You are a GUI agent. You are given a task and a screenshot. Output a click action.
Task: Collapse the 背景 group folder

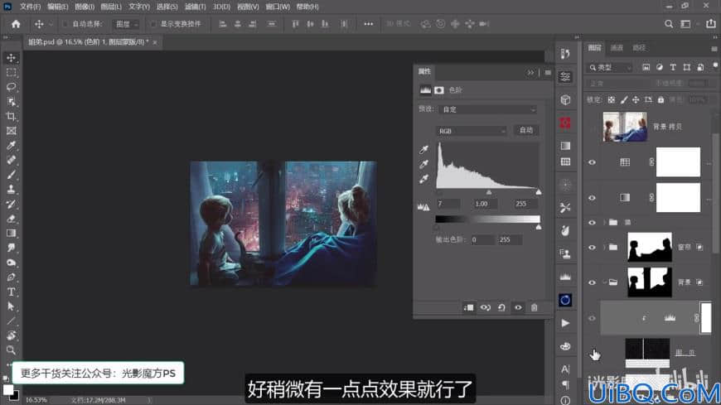(x=605, y=282)
